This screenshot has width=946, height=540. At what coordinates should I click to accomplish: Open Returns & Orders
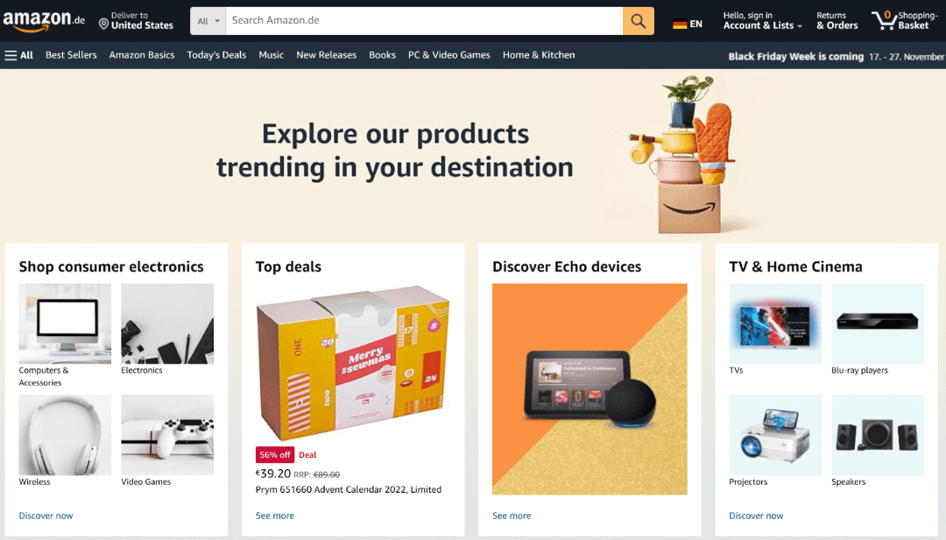pyautogui.click(x=837, y=20)
